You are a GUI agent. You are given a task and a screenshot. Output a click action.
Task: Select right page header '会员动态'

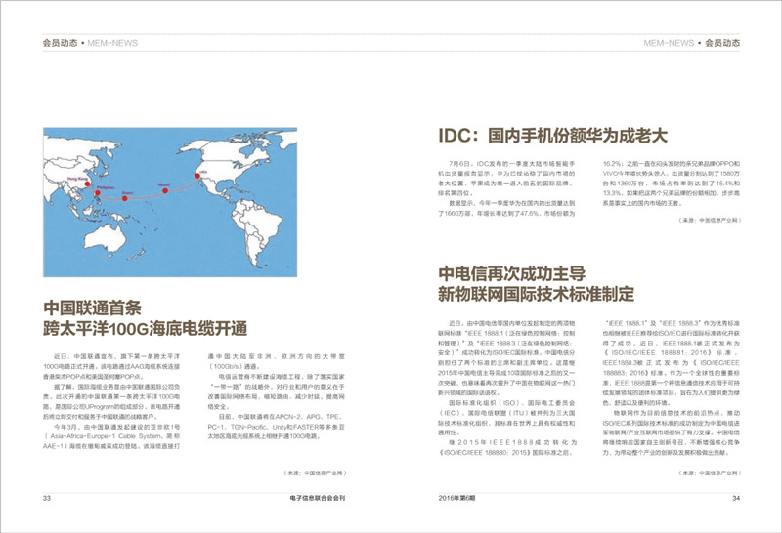coord(722,43)
